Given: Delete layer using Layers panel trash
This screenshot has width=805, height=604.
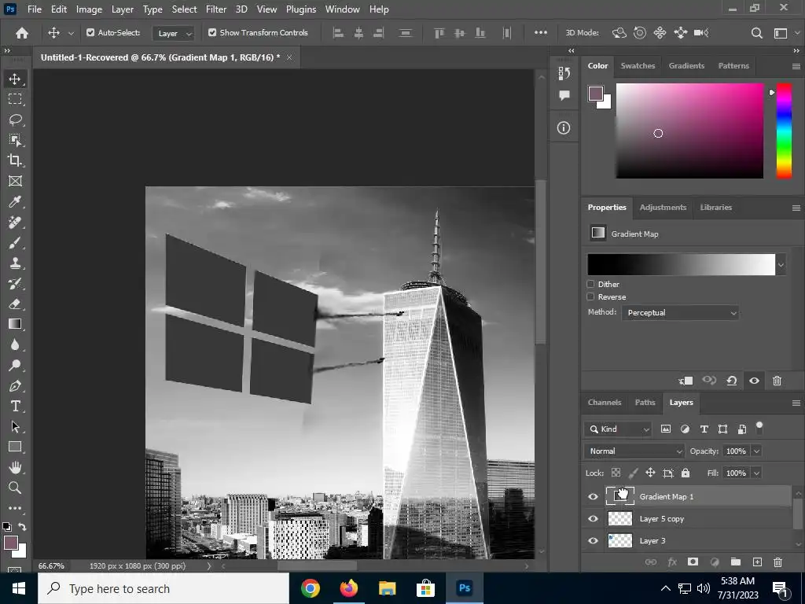Looking at the screenshot, I should [777, 562].
